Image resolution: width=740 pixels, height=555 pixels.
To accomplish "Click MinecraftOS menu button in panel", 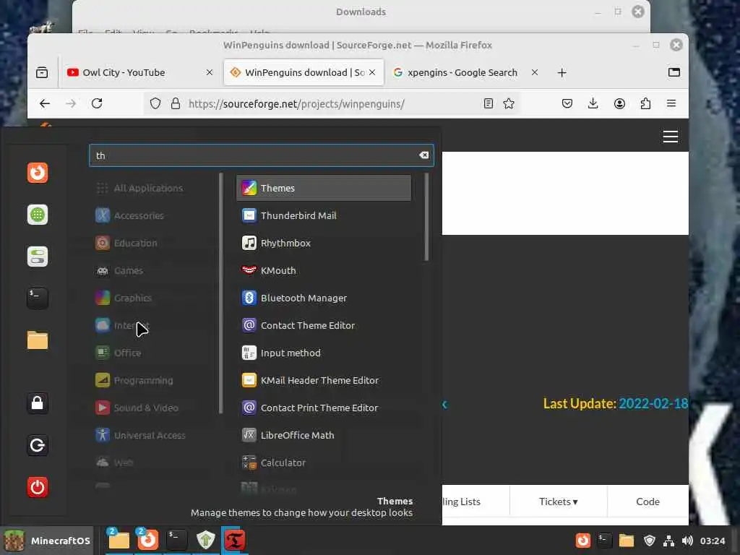I will coord(47,541).
